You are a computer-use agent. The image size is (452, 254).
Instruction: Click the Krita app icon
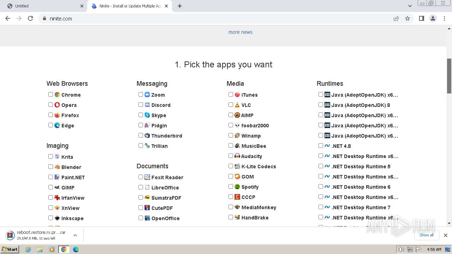click(57, 157)
